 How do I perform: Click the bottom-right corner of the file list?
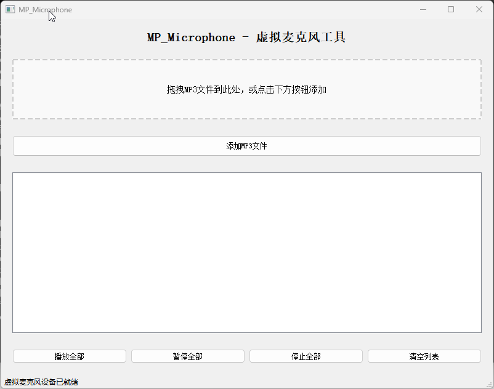tap(477, 329)
